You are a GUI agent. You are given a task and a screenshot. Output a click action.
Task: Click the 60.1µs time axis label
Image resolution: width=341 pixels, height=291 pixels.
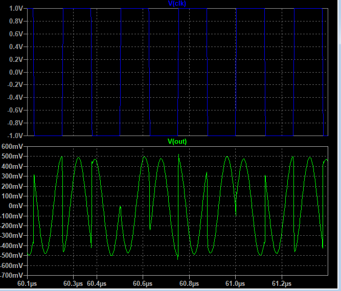(x=28, y=283)
